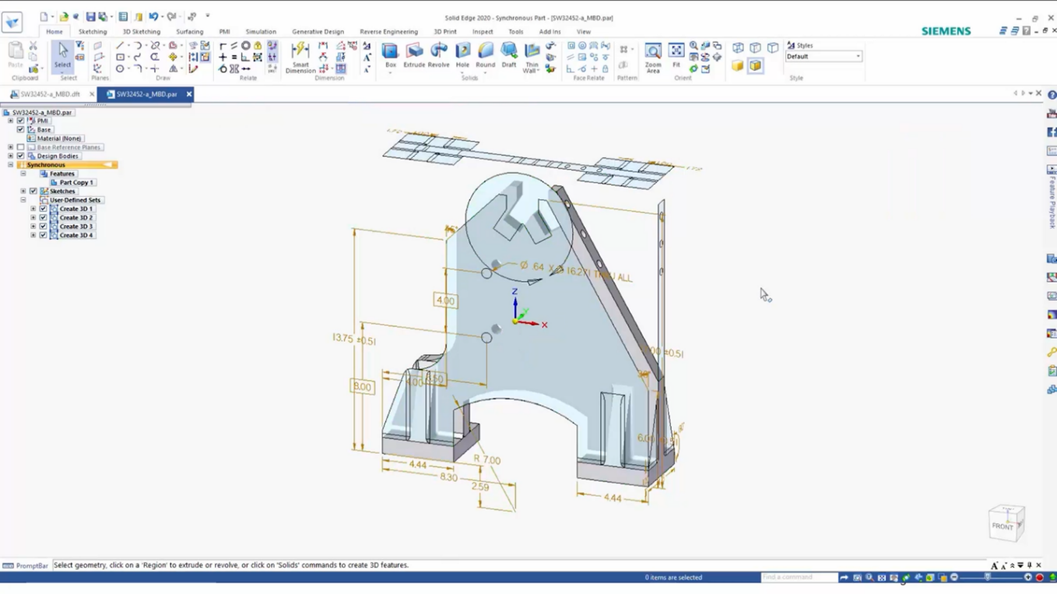Switch to the Sketching ribbon tab
This screenshot has width=1057, height=594.
click(x=93, y=32)
